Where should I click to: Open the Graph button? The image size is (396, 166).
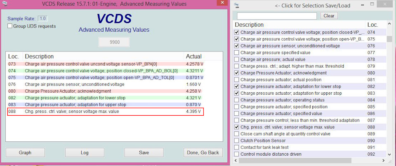[25, 153]
